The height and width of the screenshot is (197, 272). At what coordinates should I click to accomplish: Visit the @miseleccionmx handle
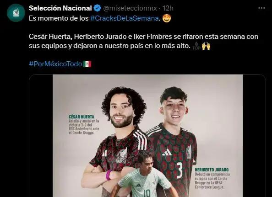tap(130, 8)
